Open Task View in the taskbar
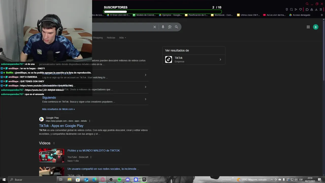This screenshot has width=325, height=183. (x=61, y=180)
